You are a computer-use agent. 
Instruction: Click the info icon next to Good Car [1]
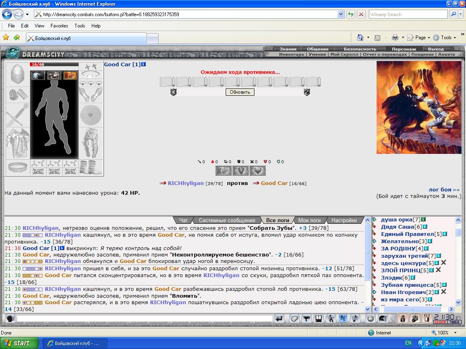tap(144, 64)
